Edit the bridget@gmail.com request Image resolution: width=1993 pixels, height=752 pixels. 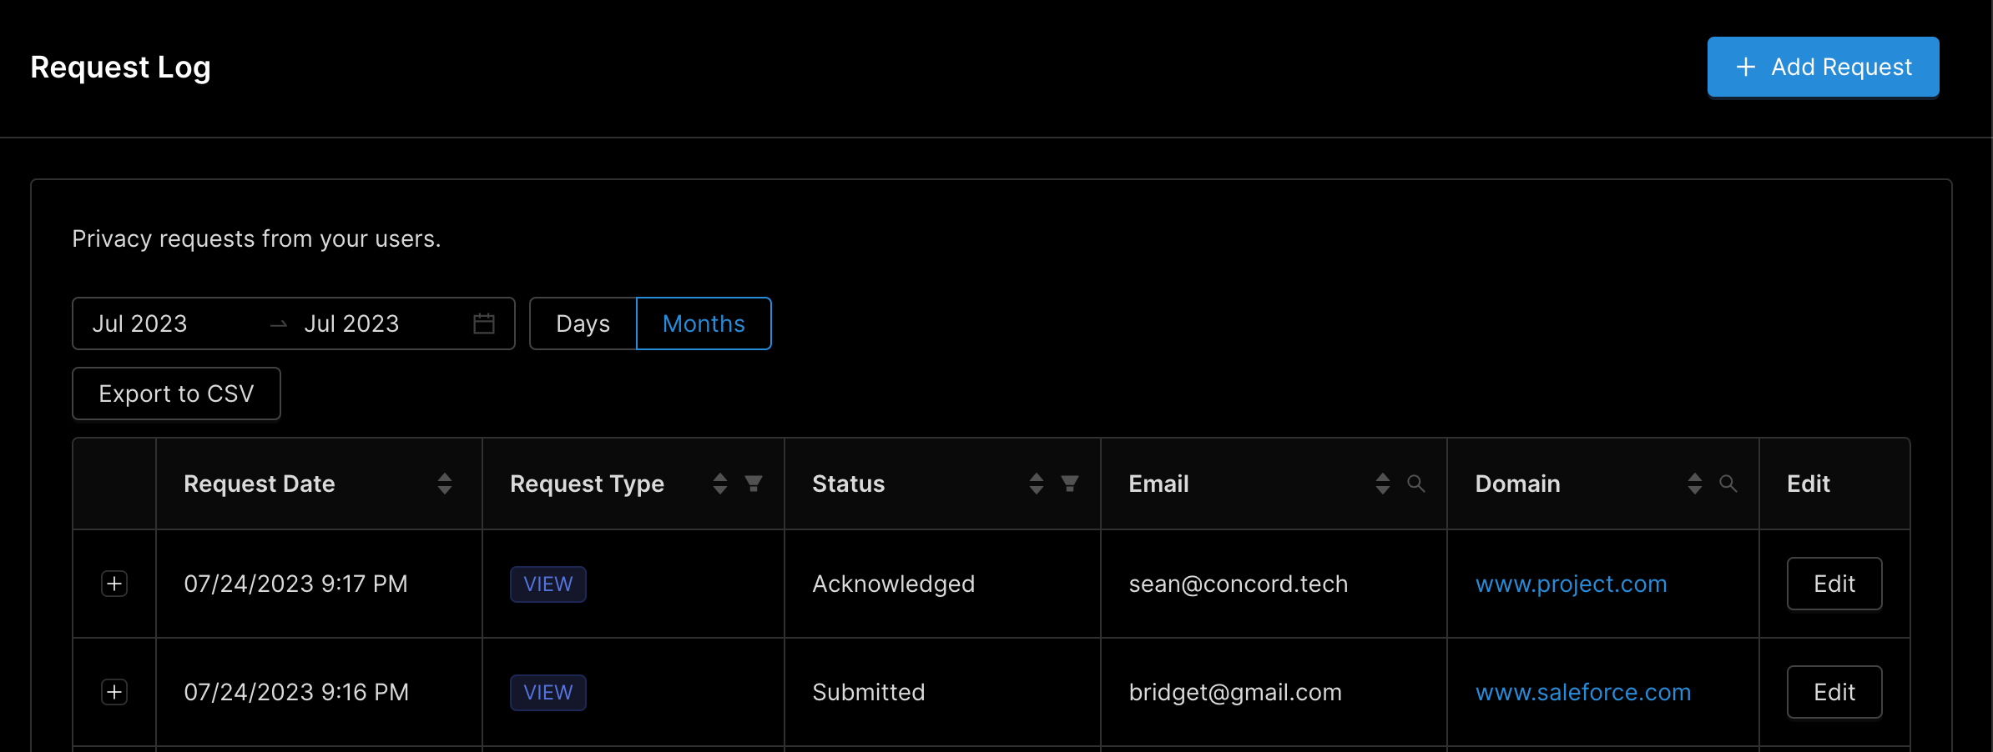pyautogui.click(x=1834, y=692)
